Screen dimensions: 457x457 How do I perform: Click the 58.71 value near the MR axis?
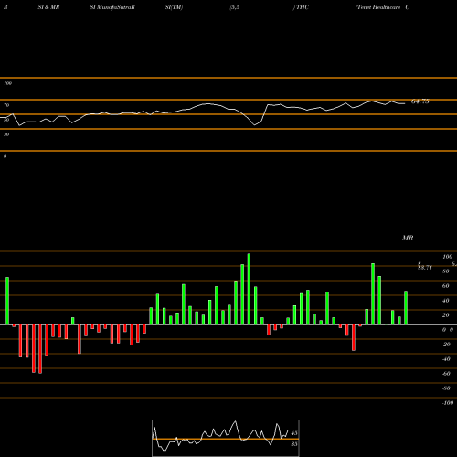coord(425,268)
